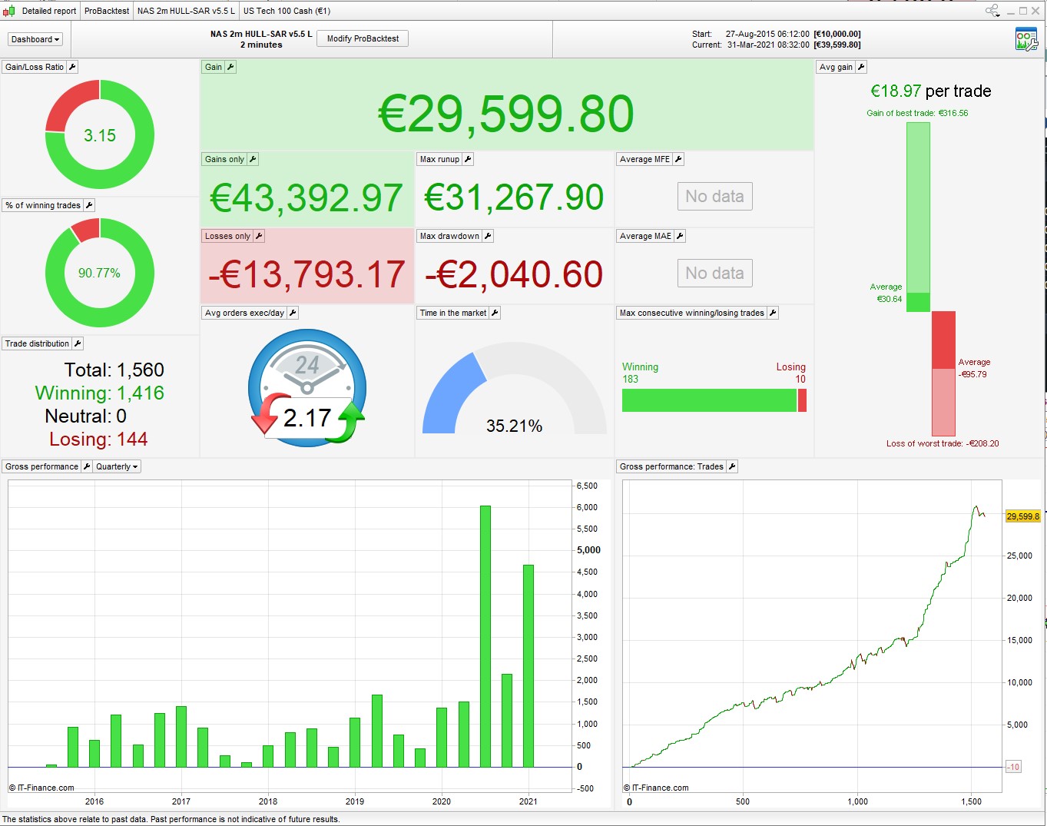The height and width of the screenshot is (826, 1047).
Task: Open the Avg gain wrench settings
Action: tap(861, 67)
